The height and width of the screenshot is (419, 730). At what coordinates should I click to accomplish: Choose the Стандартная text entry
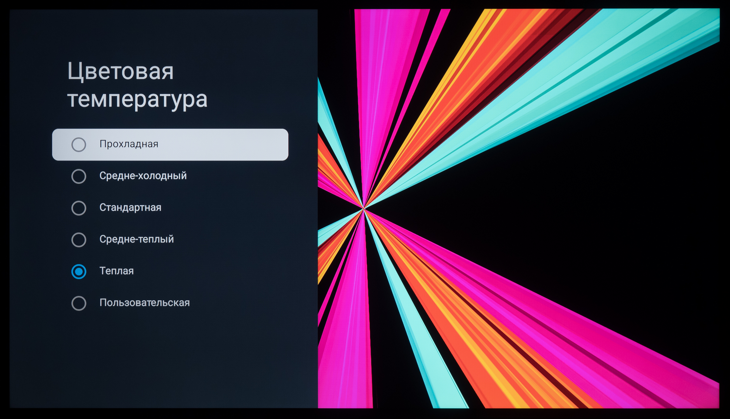click(x=130, y=207)
